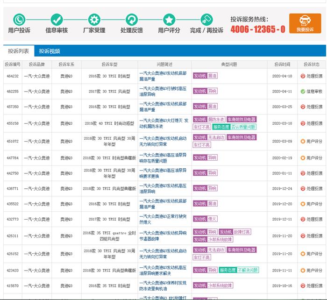Click 发动机 漏油 tag in row 464232
Screen dimensions: 327x300
205,76
